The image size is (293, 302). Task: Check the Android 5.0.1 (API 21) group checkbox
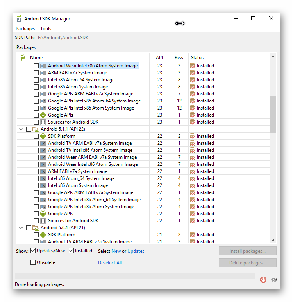pos(29,228)
